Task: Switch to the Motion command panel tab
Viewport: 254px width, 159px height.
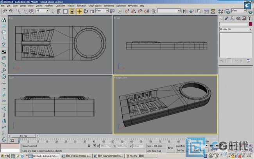Action: 238,18
